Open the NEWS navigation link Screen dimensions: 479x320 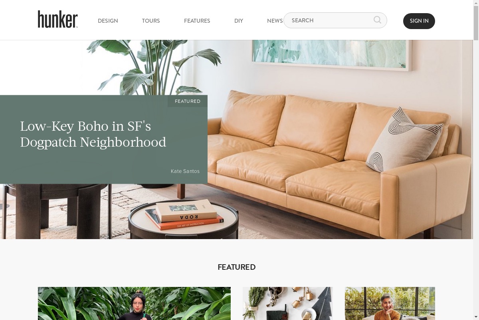click(x=275, y=21)
